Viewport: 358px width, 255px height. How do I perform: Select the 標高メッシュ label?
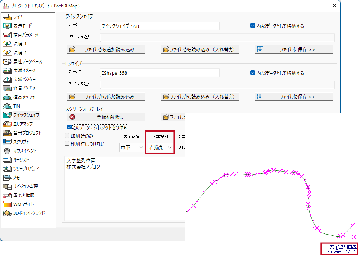click(24, 97)
